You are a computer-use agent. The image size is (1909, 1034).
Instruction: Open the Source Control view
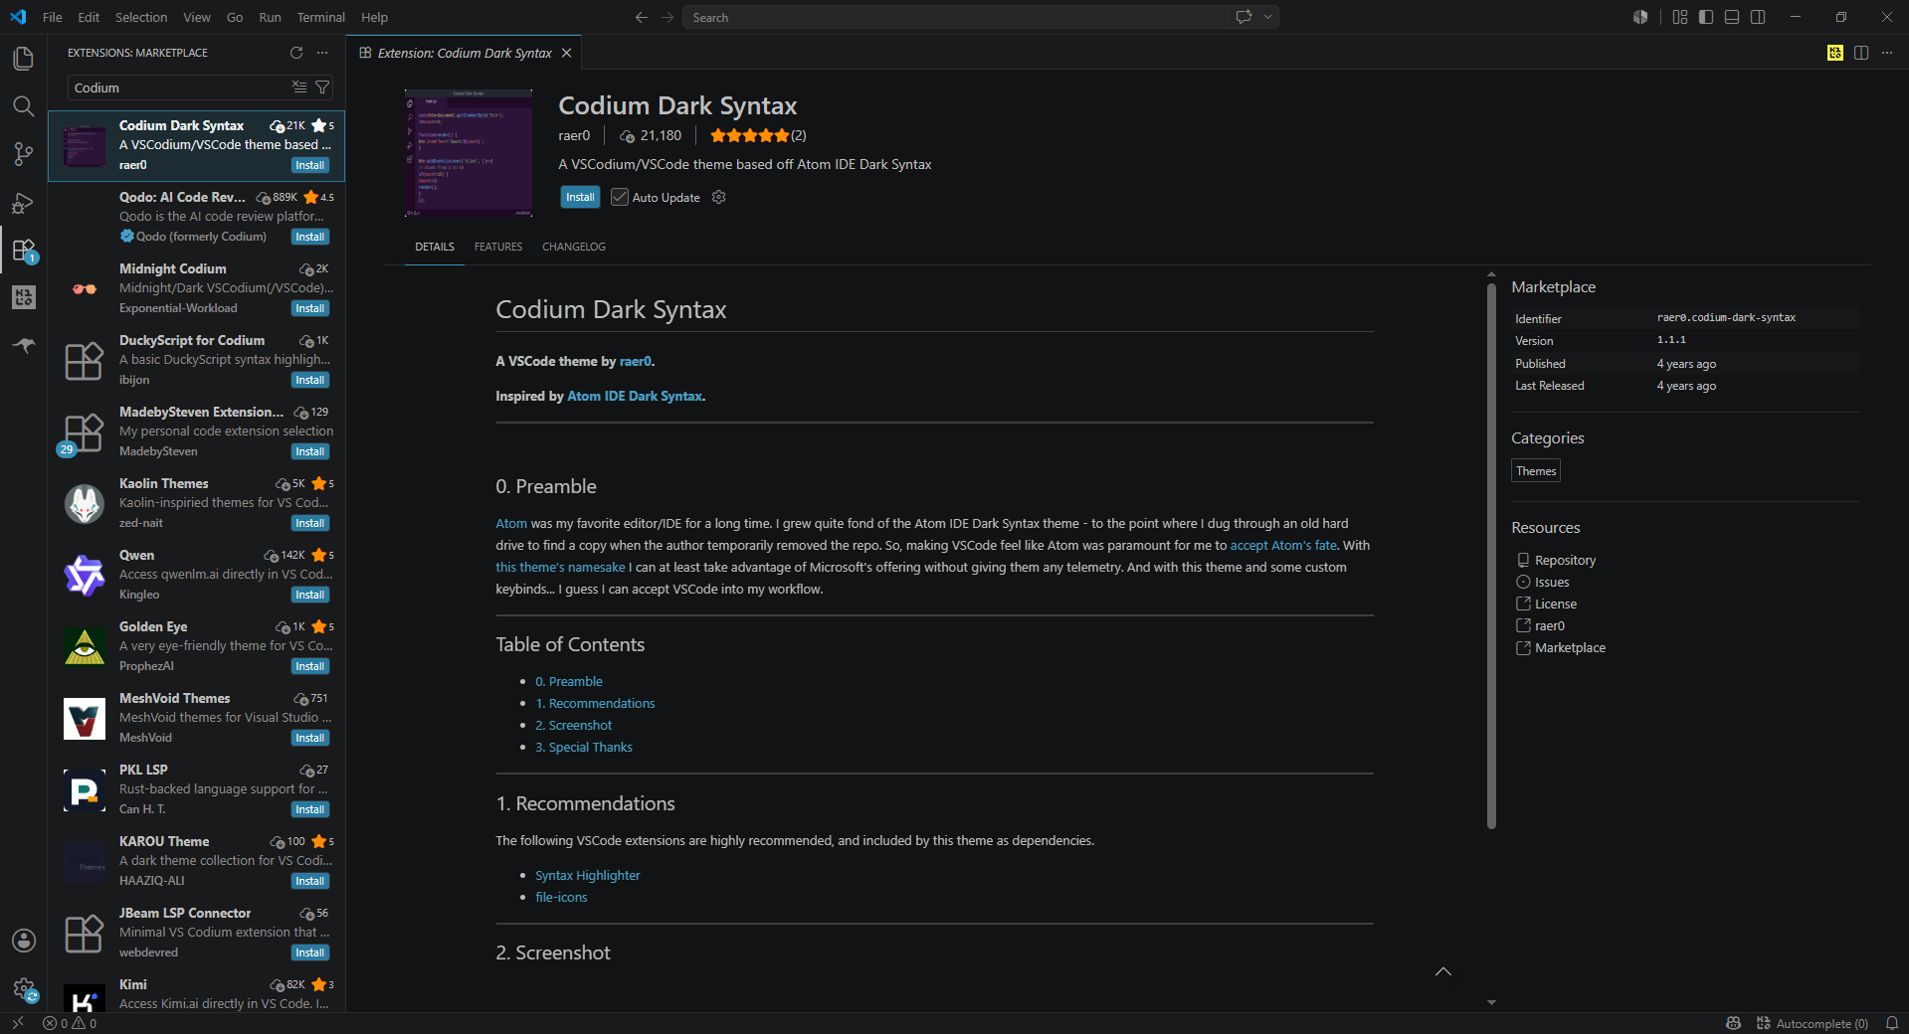click(x=24, y=154)
